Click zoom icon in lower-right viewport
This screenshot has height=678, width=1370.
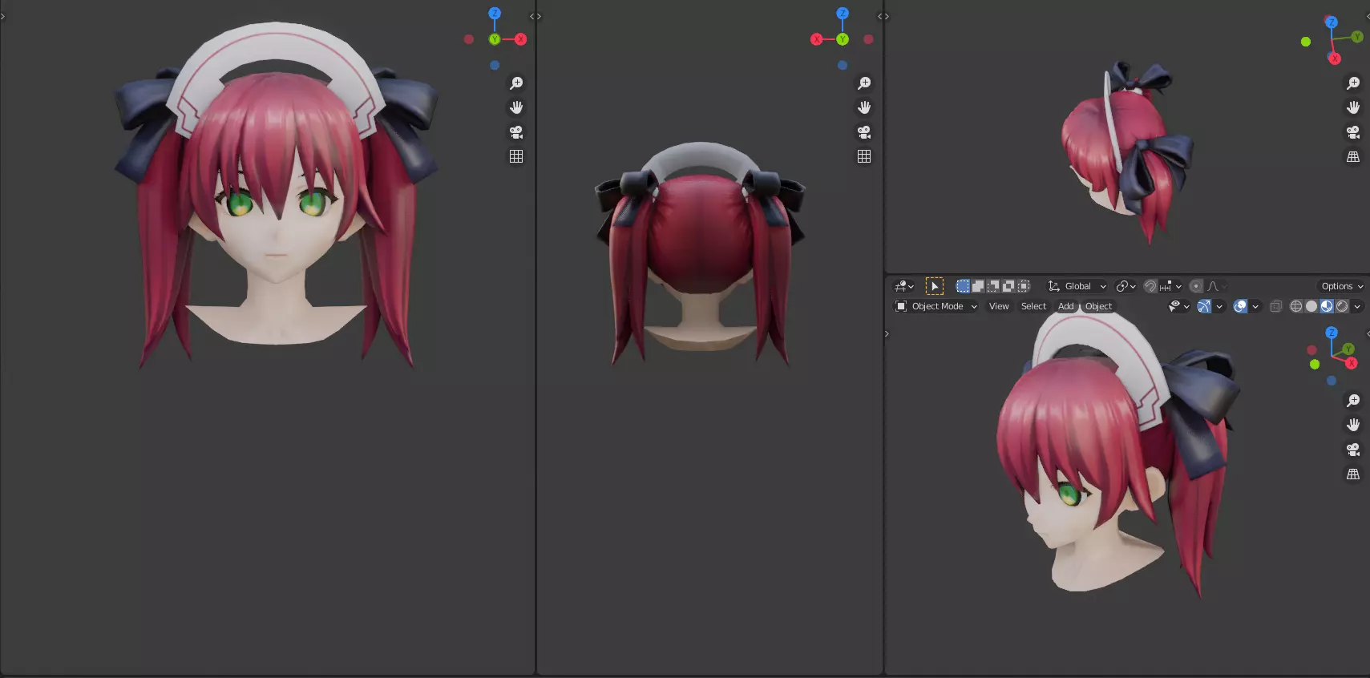click(1353, 401)
